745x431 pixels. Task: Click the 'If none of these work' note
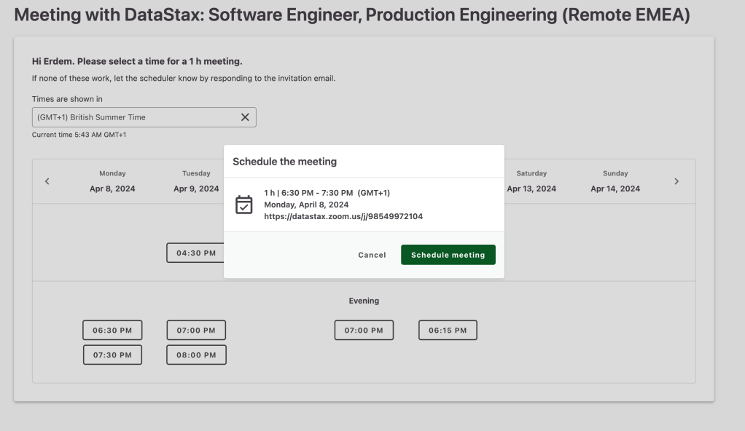coord(184,79)
